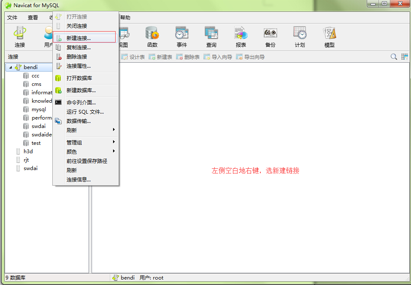Open the 报表 report toolbar icon
This screenshot has height=285, width=411.
(241, 37)
